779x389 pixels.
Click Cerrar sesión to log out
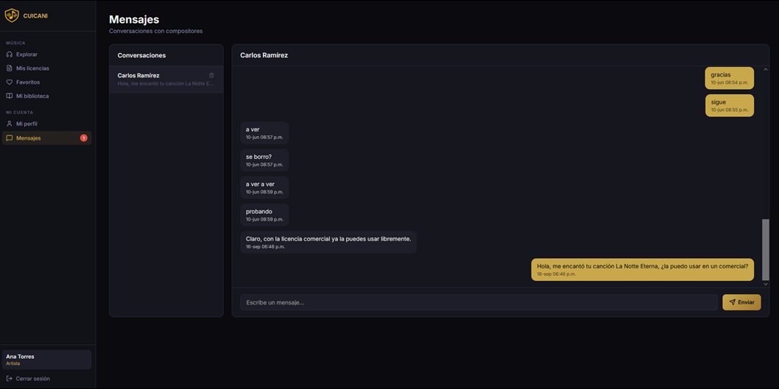pyautogui.click(x=33, y=379)
